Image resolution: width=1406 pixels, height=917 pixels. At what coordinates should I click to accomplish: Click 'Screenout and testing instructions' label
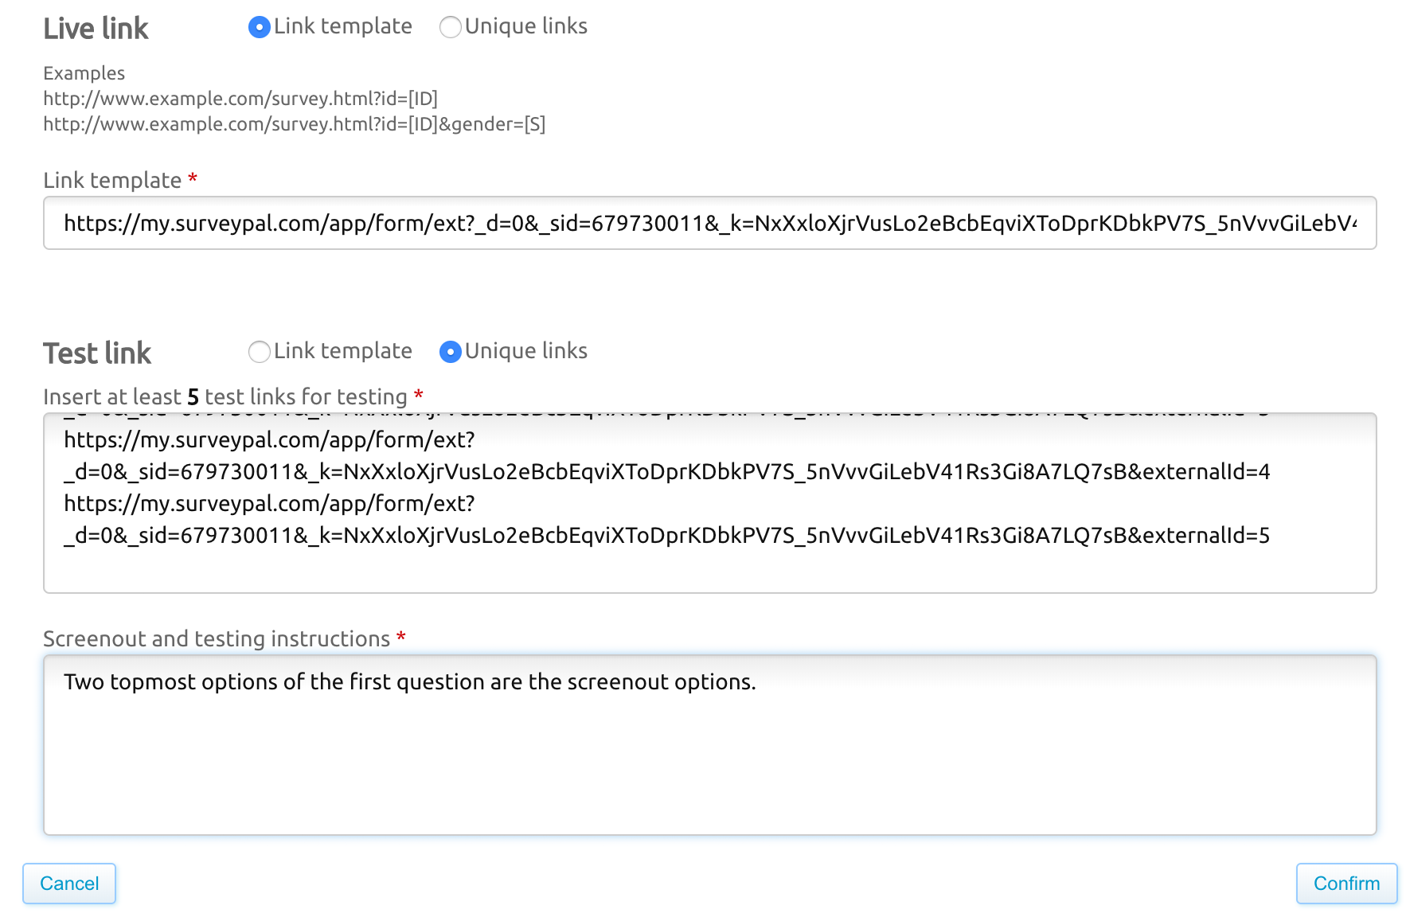click(225, 638)
